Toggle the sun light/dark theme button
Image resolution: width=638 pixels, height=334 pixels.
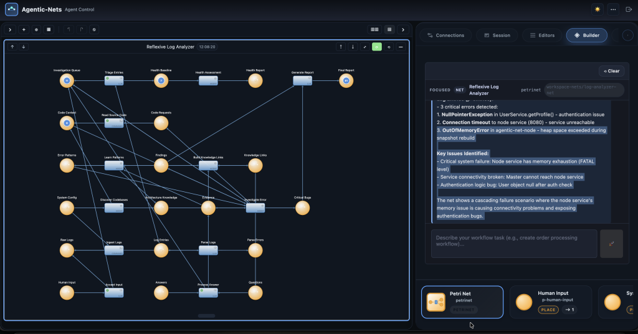click(x=598, y=9)
